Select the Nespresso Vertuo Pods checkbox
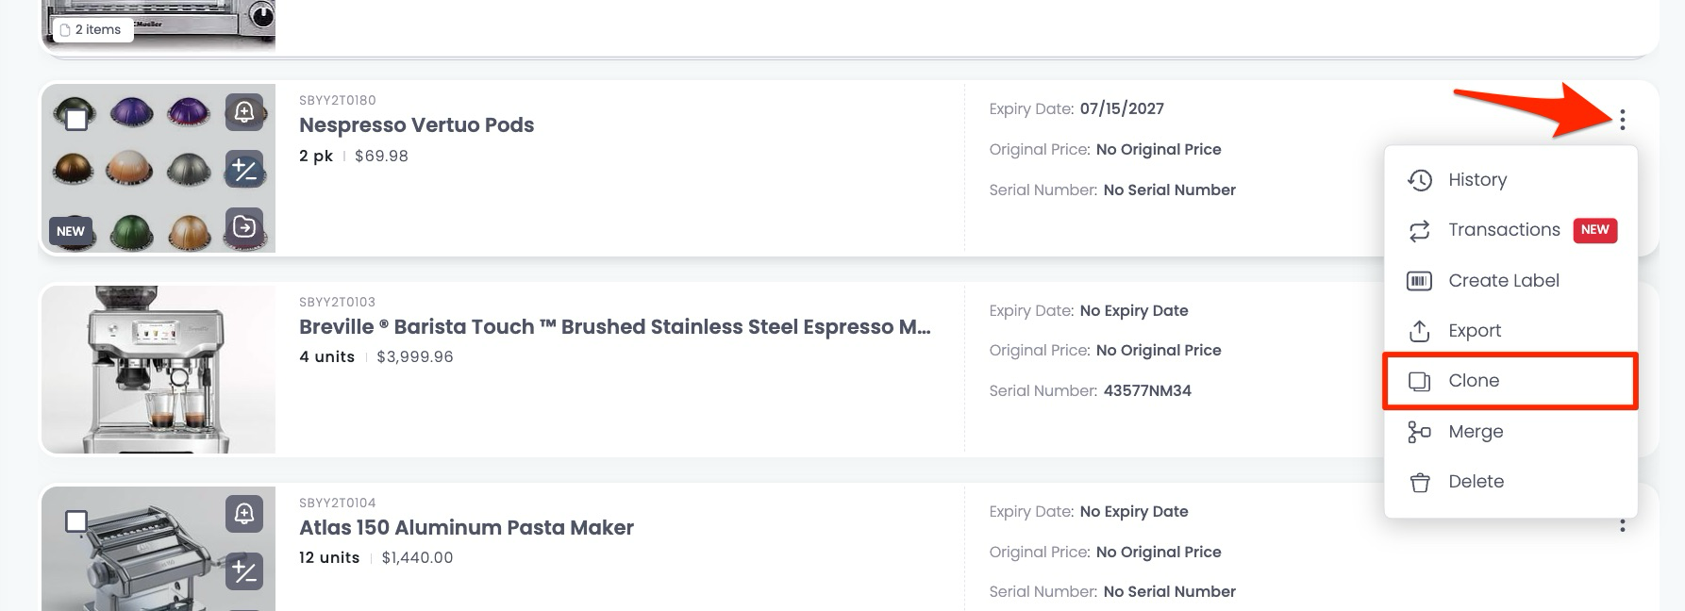Image resolution: width=1685 pixels, height=611 pixels. point(76,119)
